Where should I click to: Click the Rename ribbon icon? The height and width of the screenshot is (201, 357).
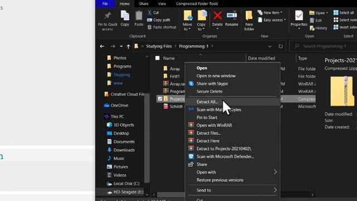pos(231,16)
